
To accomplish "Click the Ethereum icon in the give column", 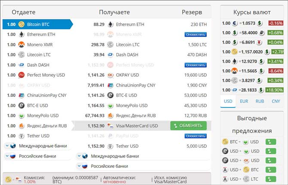I will click(21, 34).
